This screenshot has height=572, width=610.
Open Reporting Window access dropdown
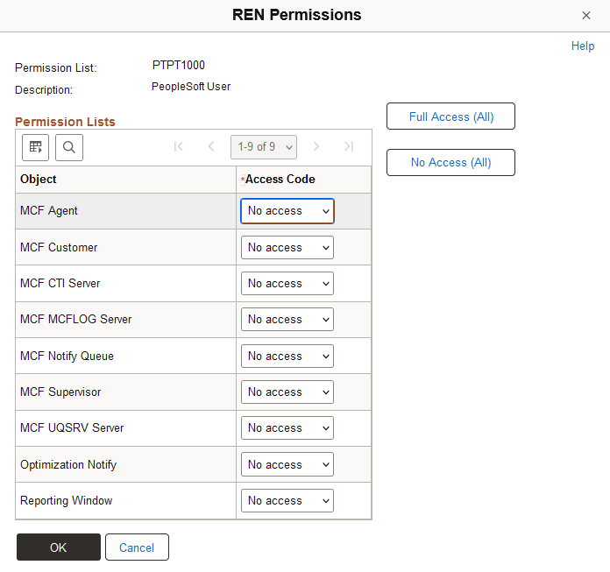click(287, 500)
